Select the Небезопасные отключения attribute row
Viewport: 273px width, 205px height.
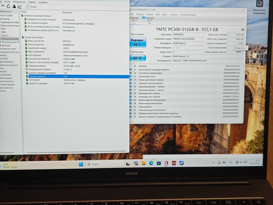point(186,110)
